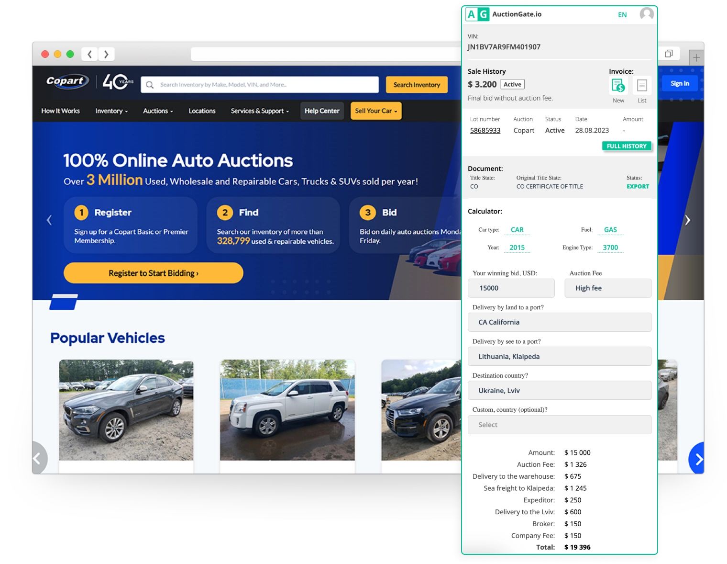Click the Total $ 19 396 value
The image size is (727, 564).
tap(577, 547)
